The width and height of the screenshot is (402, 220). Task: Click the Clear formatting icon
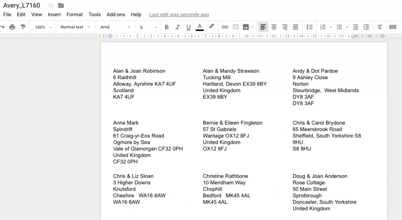click(380, 27)
